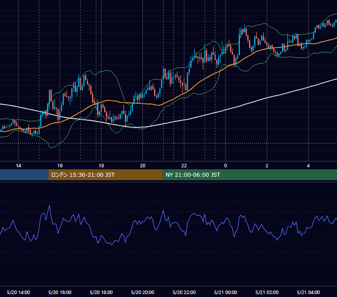The height and width of the screenshot is (297, 337).
Task: Click the 5/20 20:00 date label
Action: pyautogui.click(x=143, y=292)
